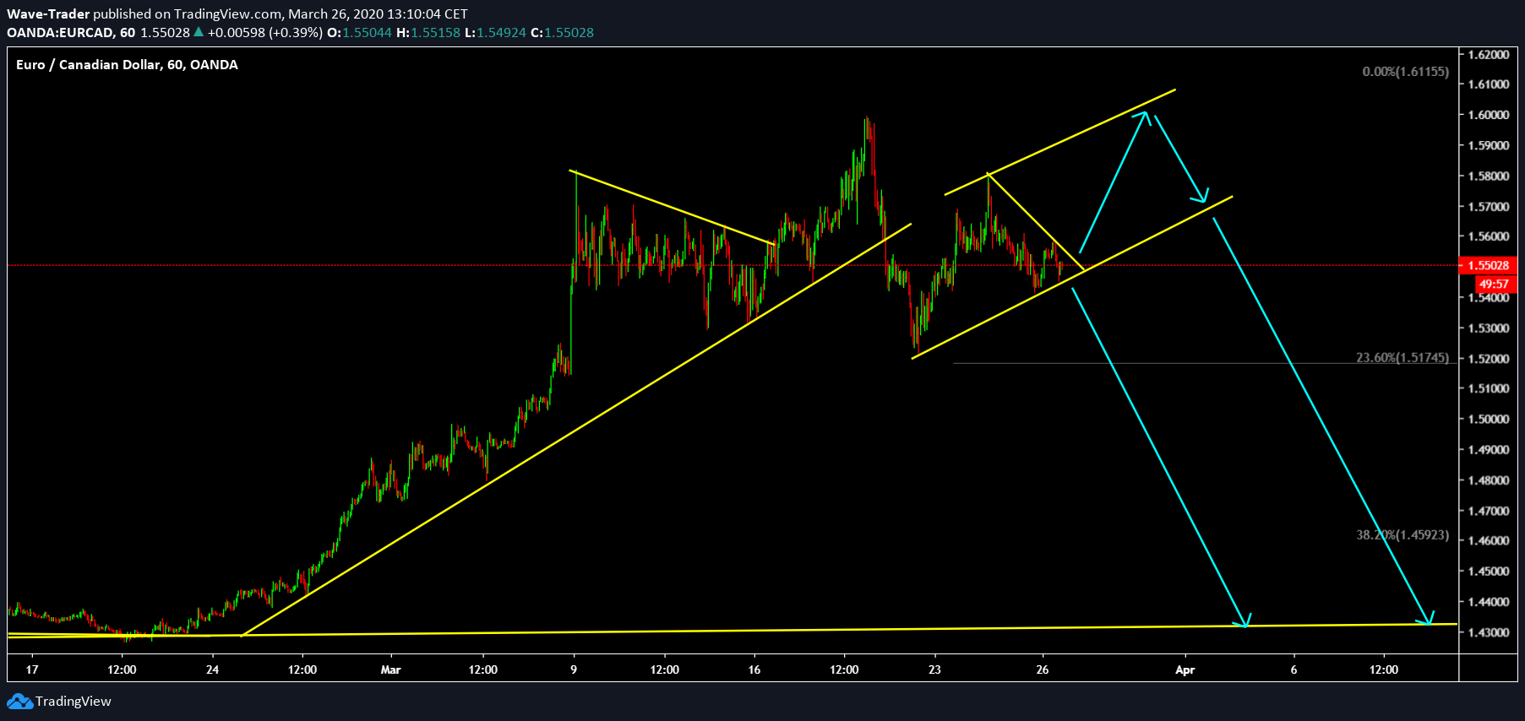Click the +0.00598 (+0.39%) change value
The image size is (1525, 721).
265,32
